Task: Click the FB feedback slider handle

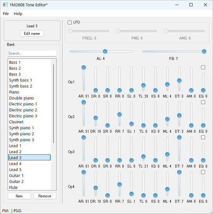Action: (x=204, y=51)
